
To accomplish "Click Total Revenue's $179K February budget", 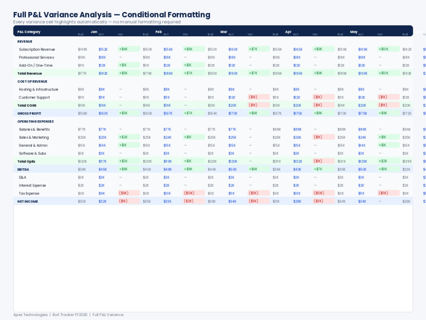I will [x=147, y=73].
